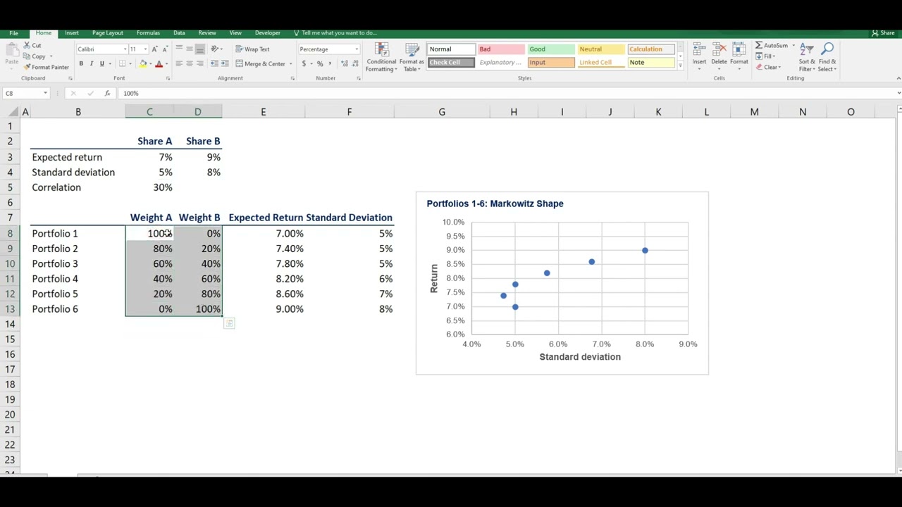902x507 pixels.
Task: Click AutoSum sigma icon
Action: click(x=759, y=46)
